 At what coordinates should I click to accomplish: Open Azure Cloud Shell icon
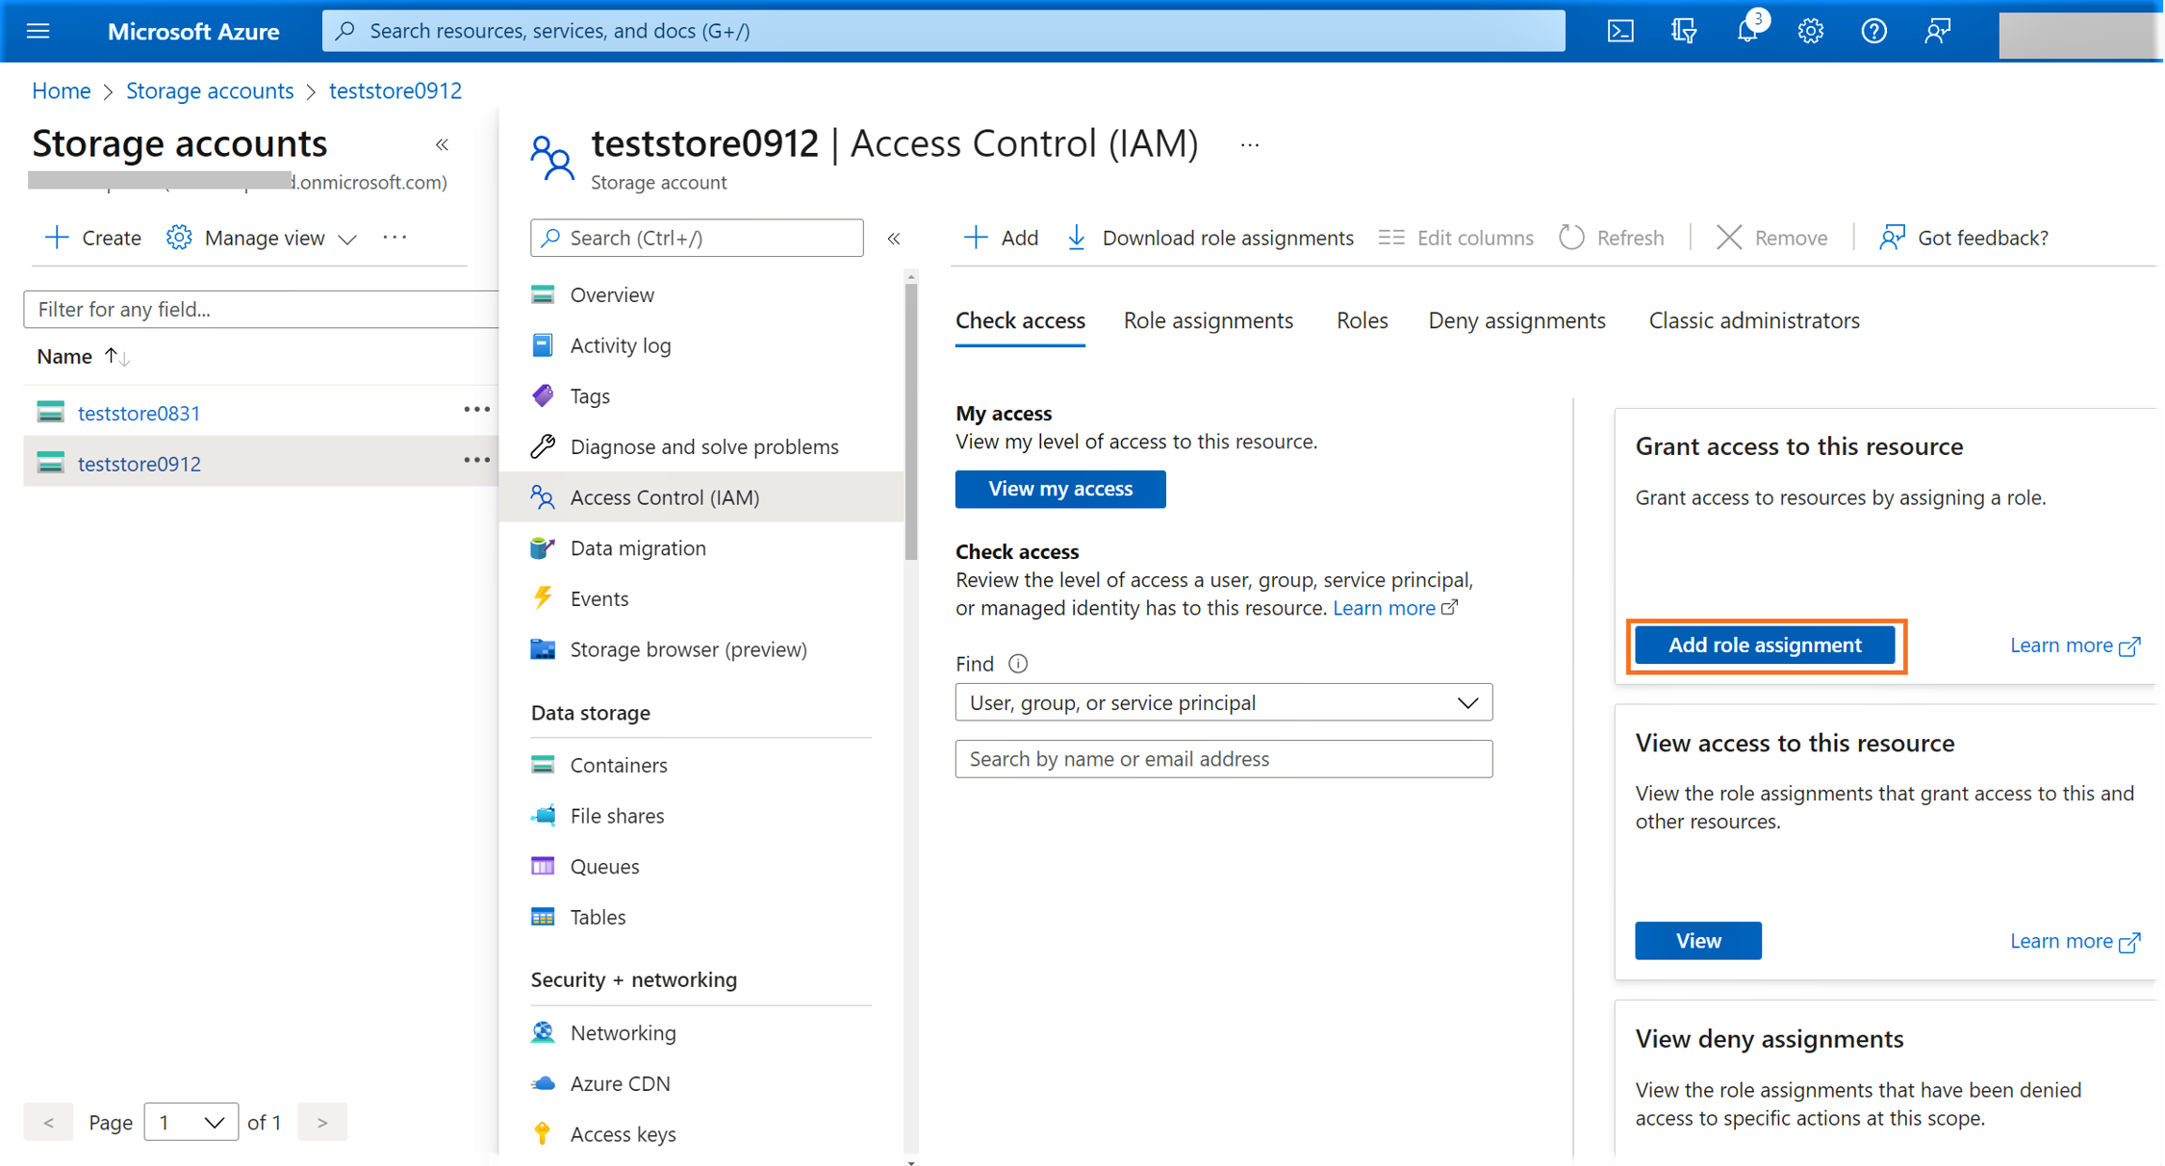1620,31
